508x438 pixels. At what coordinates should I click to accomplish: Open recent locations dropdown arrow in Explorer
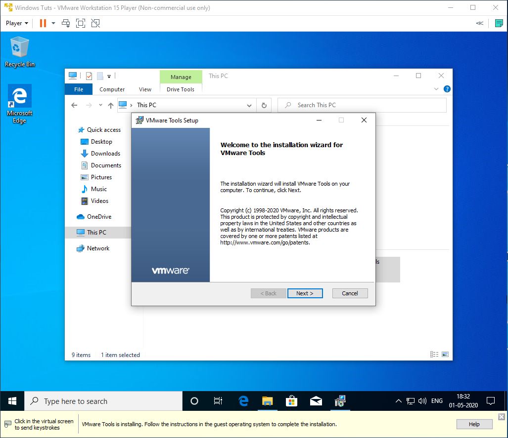click(x=100, y=105)
